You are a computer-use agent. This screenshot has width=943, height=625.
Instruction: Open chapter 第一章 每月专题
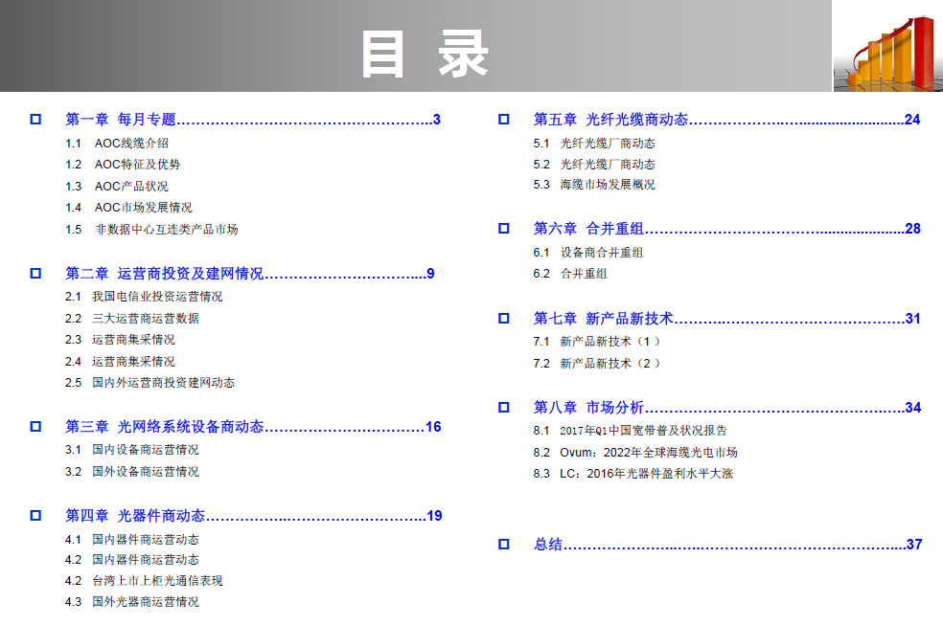click(121, 120)
